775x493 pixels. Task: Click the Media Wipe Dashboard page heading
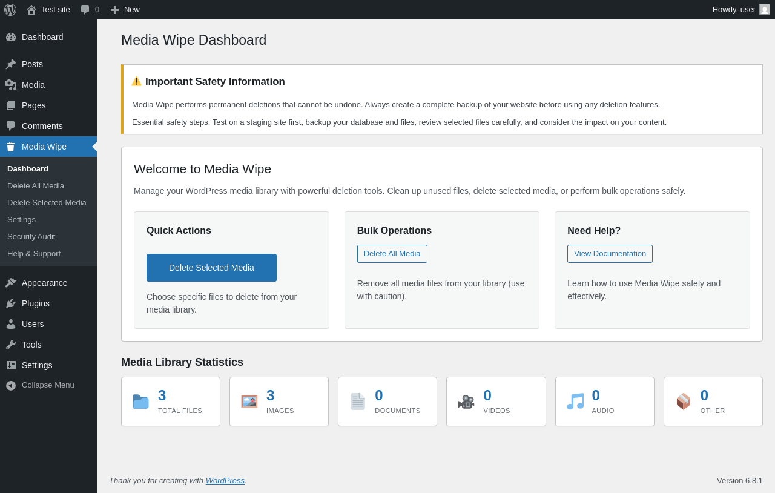(194, 40)
